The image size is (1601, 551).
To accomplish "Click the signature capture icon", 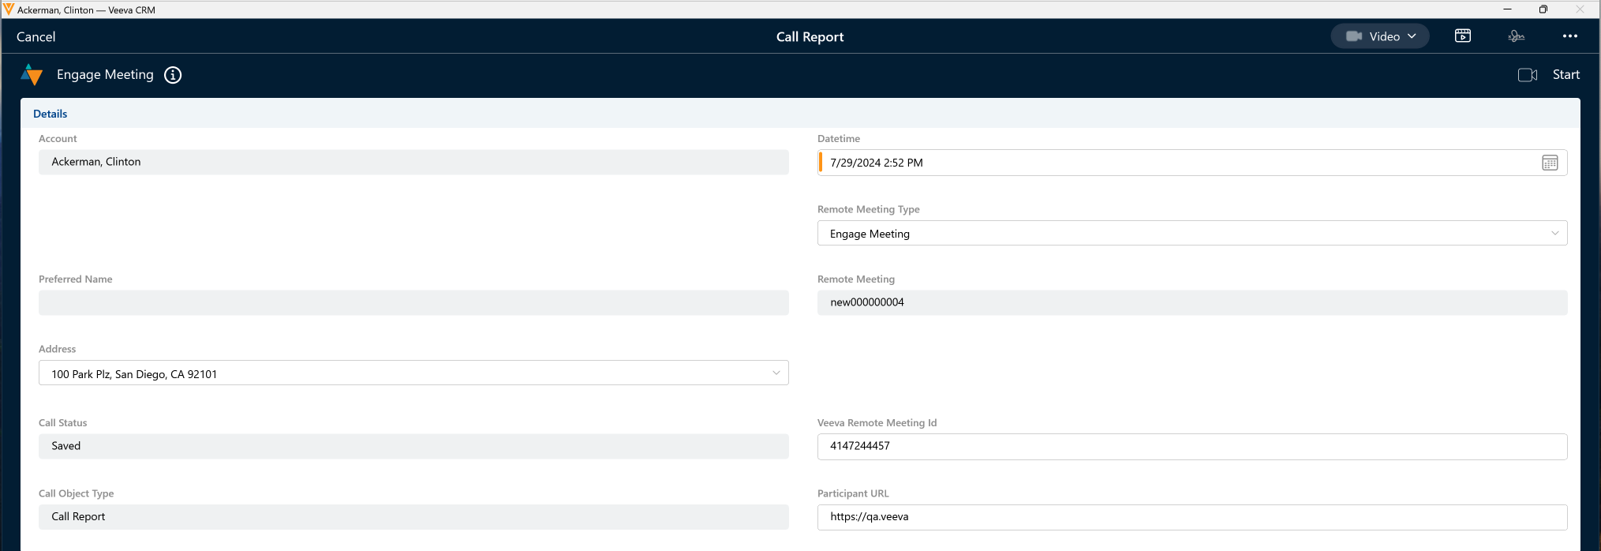I will (1516, 36).
